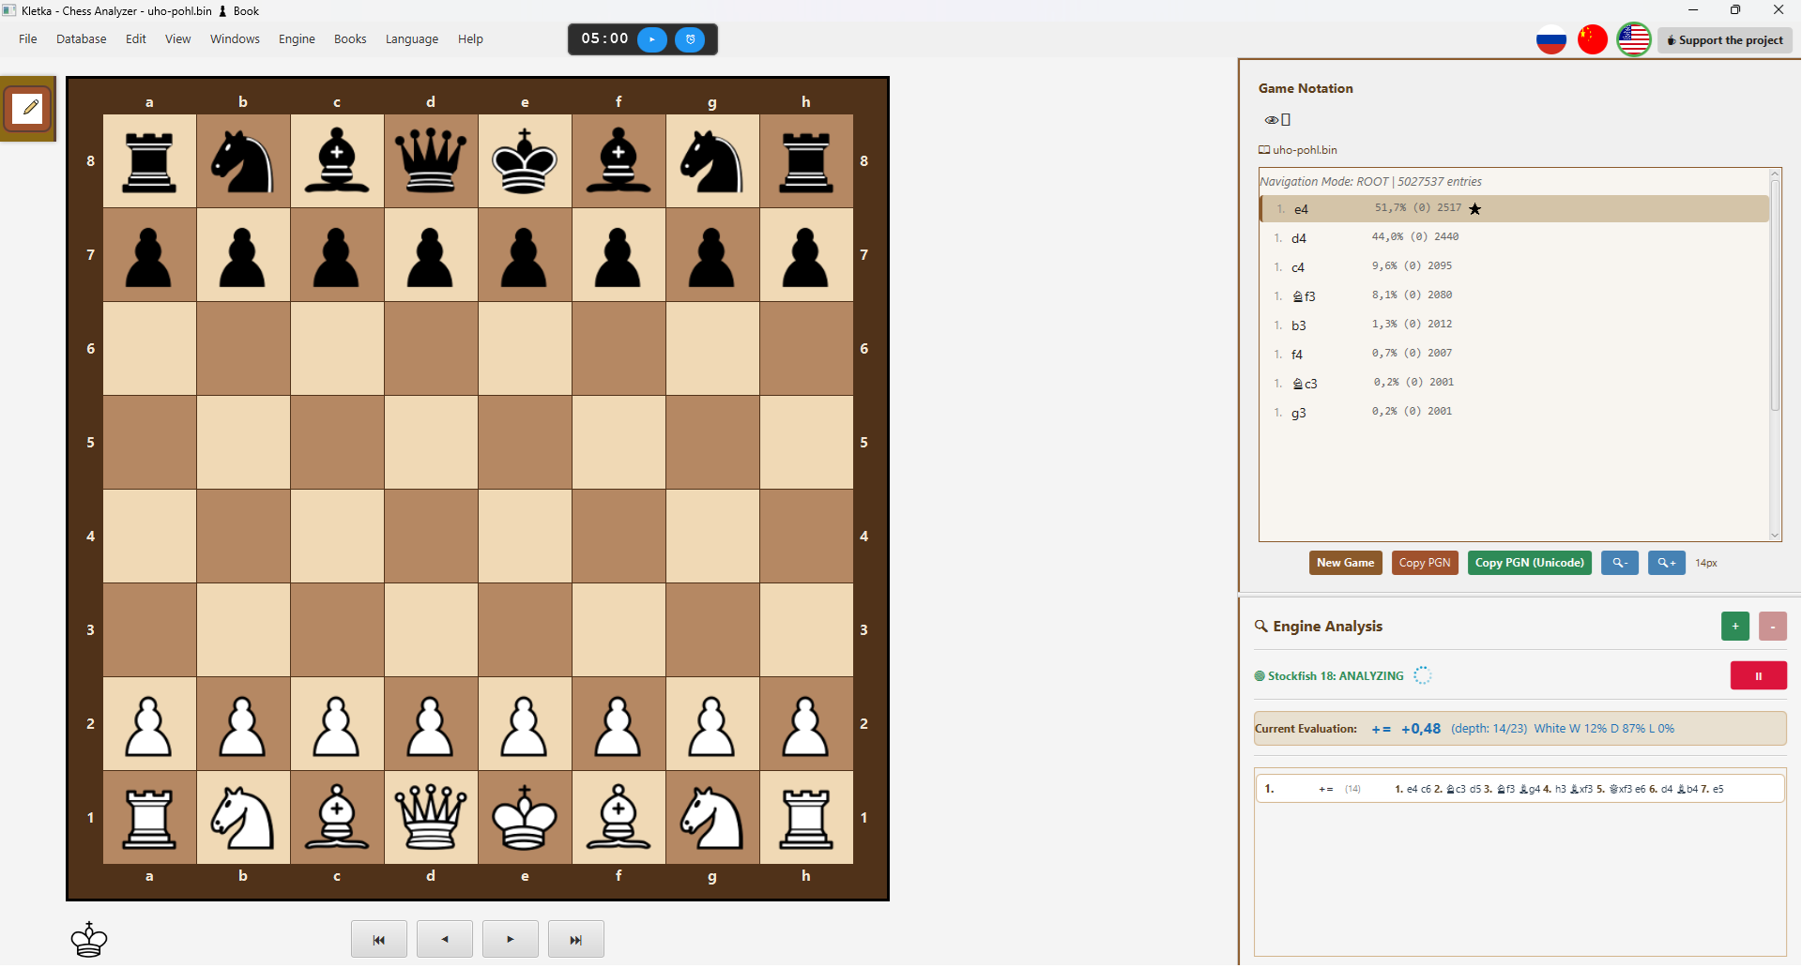Screen dimensions: 1802x968
Task: Open the Engine menu
Action: pos(297,39)
